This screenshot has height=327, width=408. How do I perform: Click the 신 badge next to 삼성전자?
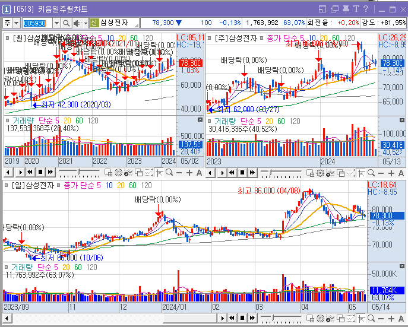pos(94,23)
